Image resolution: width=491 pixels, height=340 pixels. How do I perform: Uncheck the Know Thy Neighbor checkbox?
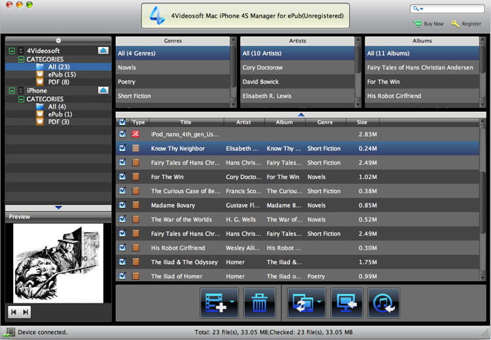point(122,148)
